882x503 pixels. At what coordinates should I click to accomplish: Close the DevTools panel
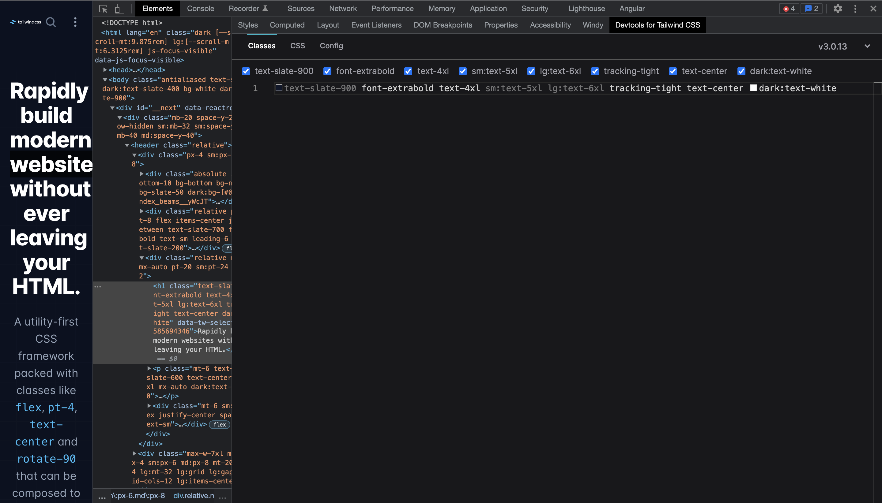(873, 9)
